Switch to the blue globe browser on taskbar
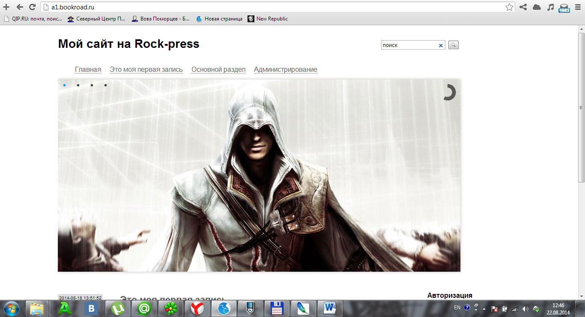Image resolution: width=585 pixels, height=317 pixels. click(223, 308)
